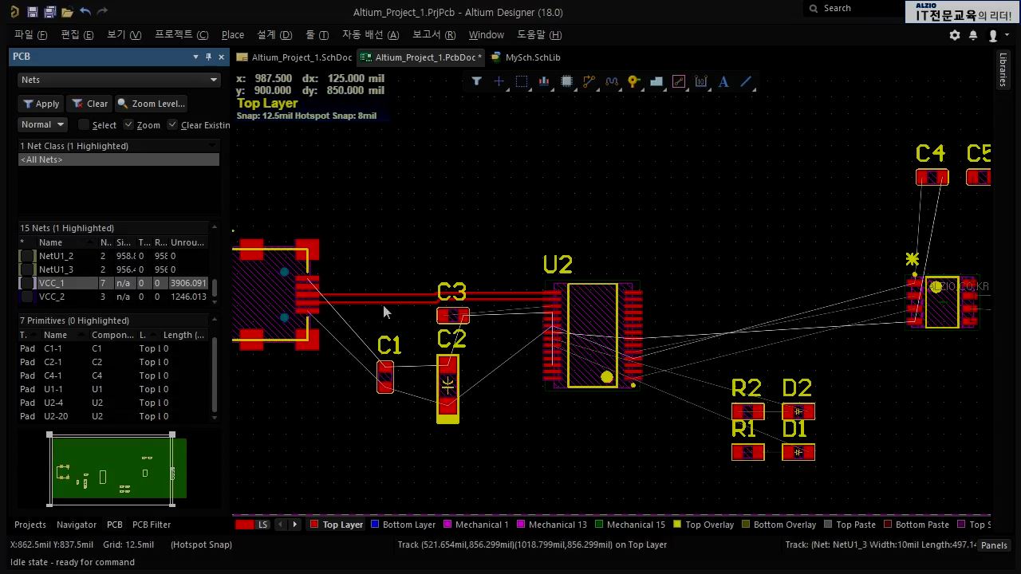The image size is (1021, 574).
Task: Open the settings gear icon
Action: pyautogui.click(x=955, y=35)
